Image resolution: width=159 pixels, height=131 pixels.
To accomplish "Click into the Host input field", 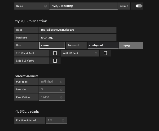I will tap(78, 30).
